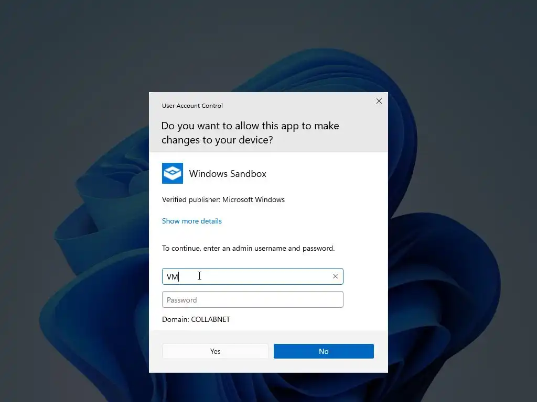The image size is (537, 402).
Task: Decline with the No button
Action: pyautogui.click(x=324, y=351)
